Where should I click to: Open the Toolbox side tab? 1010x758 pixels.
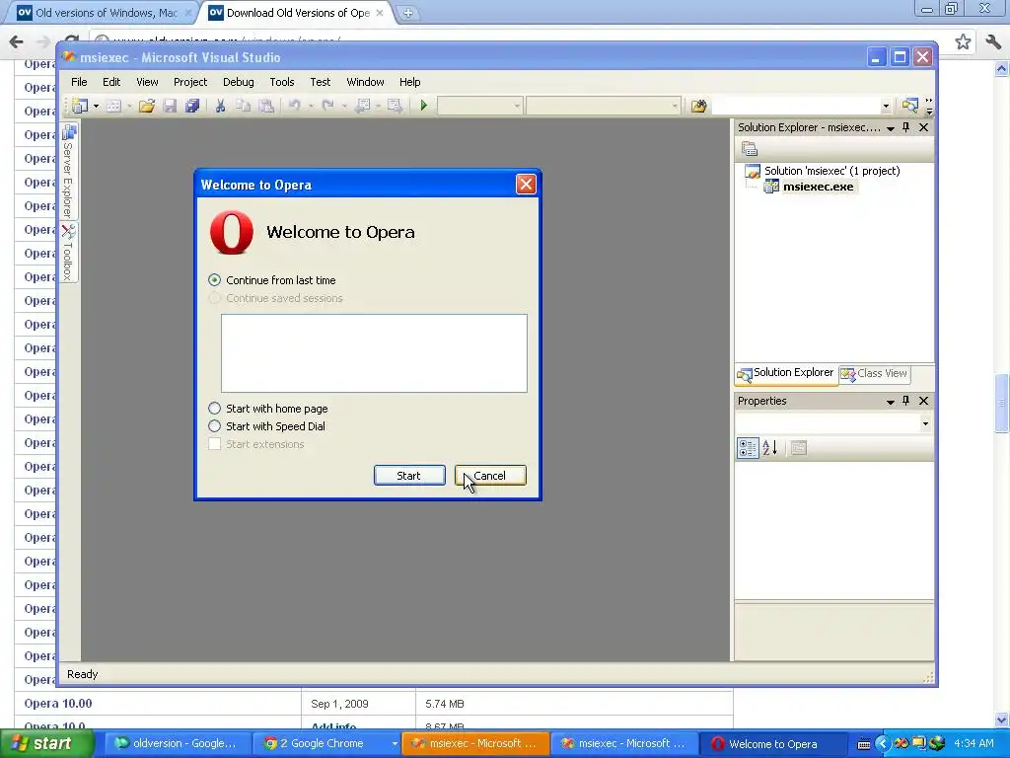[x=68, y=253]
